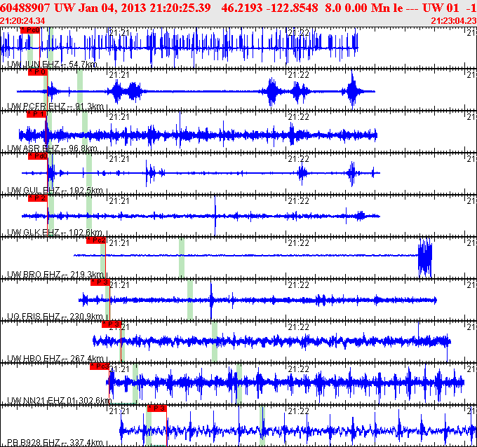
Task: Click the event ID 60488907 in header
Action: click(25, 8)
